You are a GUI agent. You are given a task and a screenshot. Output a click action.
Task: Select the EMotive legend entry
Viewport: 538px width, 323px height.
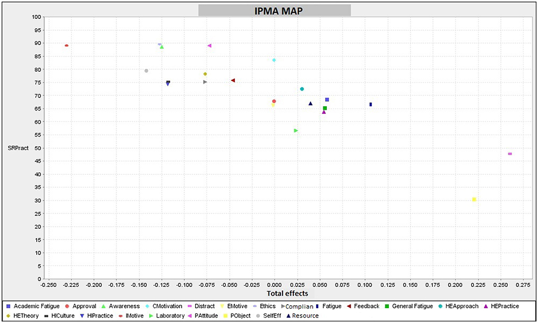coord(234,306)
